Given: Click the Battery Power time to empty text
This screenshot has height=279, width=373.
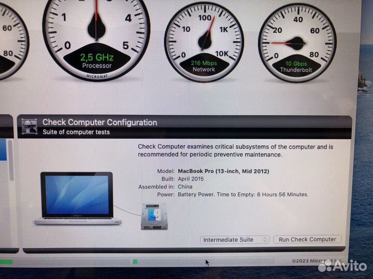Looking at the screenshot, I should click(243, 195).
